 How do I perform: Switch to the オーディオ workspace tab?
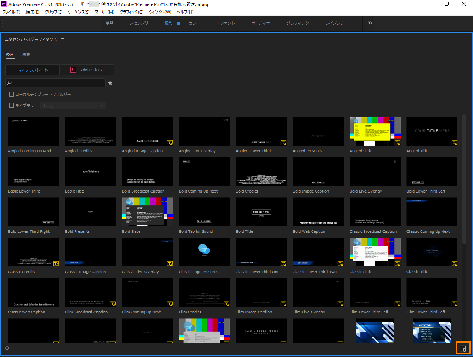tap(261, 23)
